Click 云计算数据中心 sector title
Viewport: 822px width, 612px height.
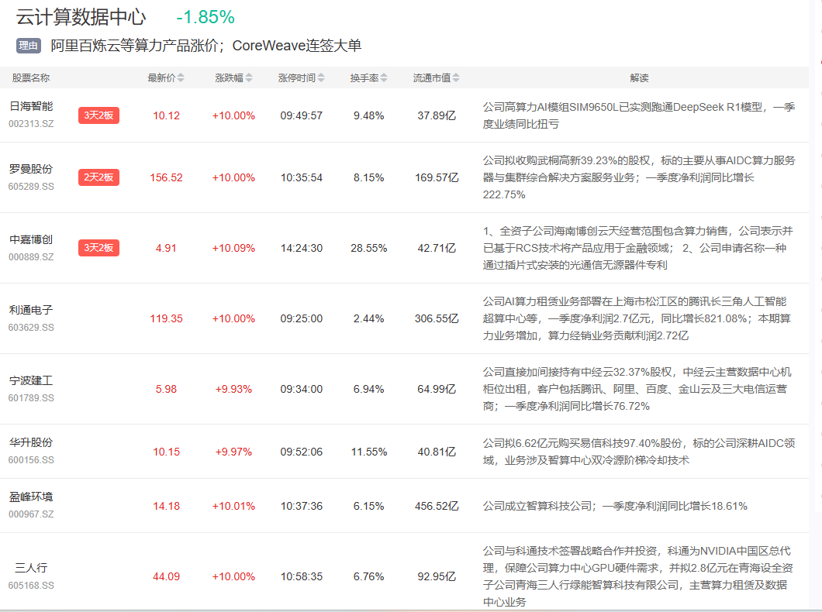click(x=81, y=17)
